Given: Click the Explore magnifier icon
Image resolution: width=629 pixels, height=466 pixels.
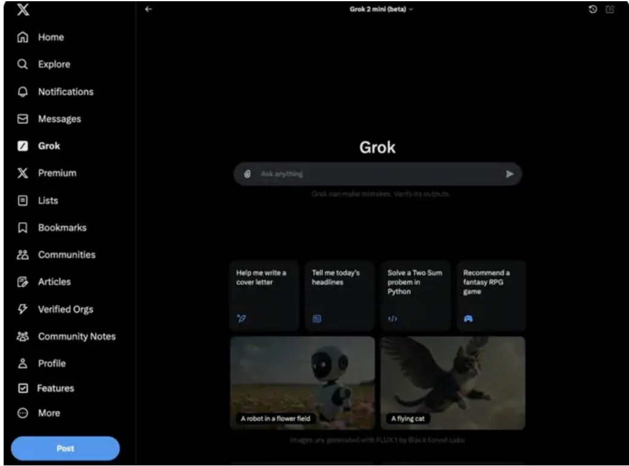Looking at the screenshot, I should tap(23, 64).
